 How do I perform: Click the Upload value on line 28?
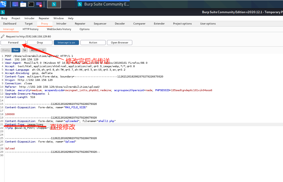(x=10, y=149)
